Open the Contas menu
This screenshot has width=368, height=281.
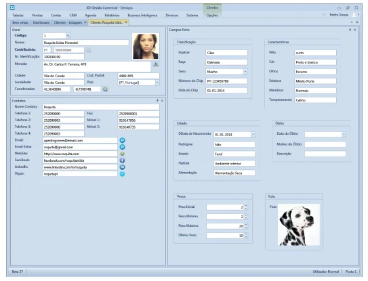point(56,16)
